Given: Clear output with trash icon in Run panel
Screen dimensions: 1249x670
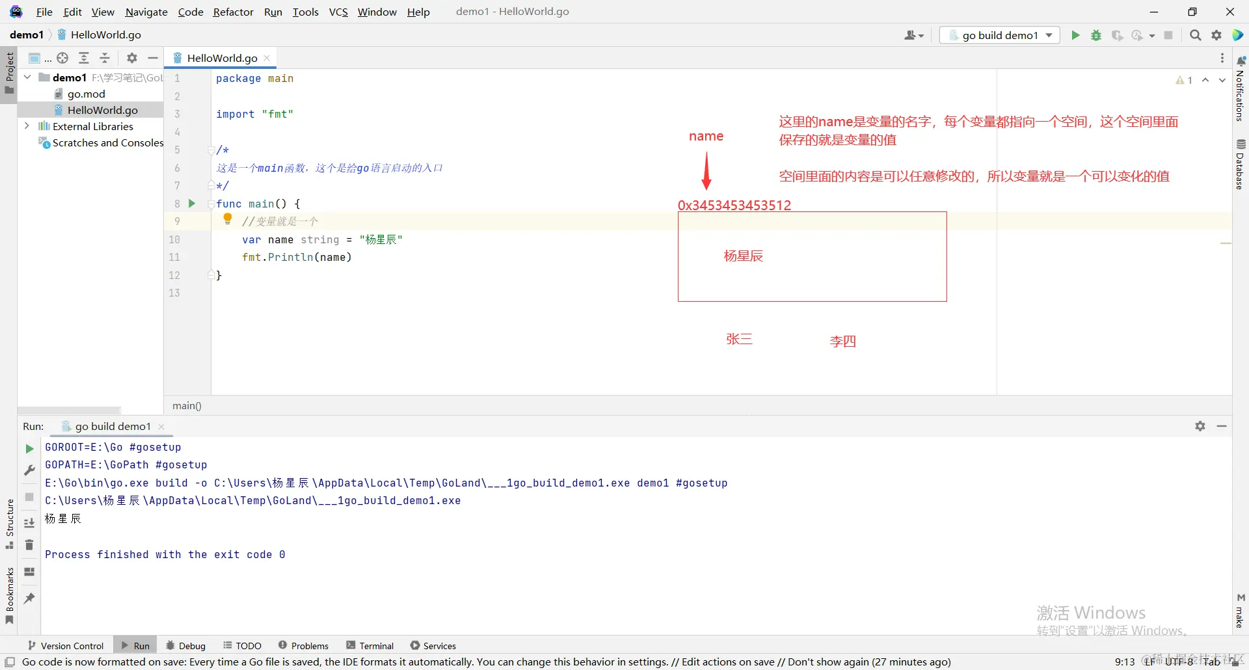Looking at the screenshot, I should pyautogui.click(x=29, y=545).
